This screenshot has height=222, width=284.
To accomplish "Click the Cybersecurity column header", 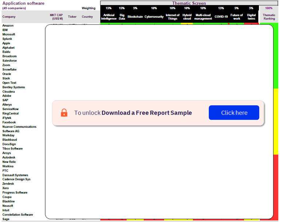I will [x=154, y=17].
